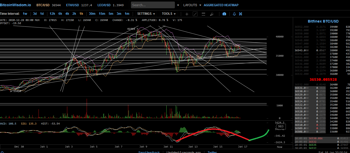
Task: Open the SETTINGS dropdown menu
Action: click(146, 14)
